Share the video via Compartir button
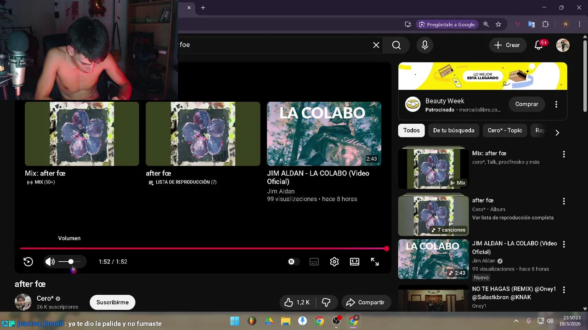The height and width of the screenshot is (330, 588). 366,302
